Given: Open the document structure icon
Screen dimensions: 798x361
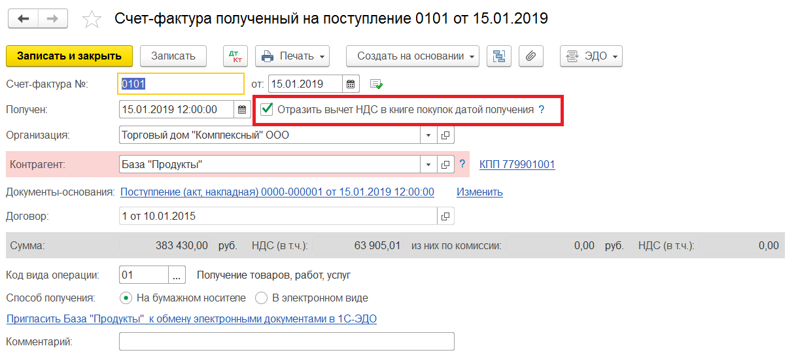Looking at the screenshot, I should (500, 56).
